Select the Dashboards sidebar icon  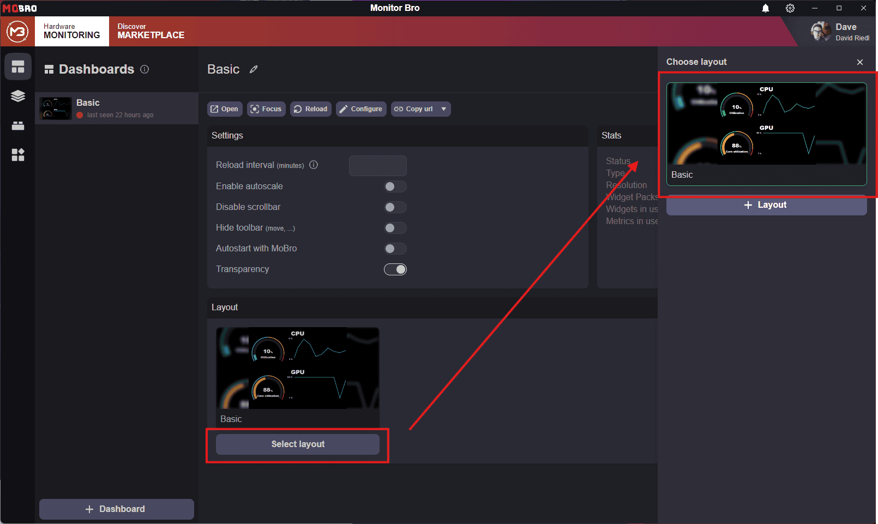click(x=18, y=67)
